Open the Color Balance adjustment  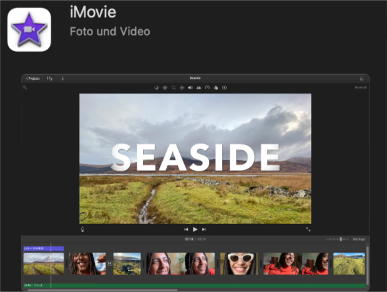tap(156, 87)
